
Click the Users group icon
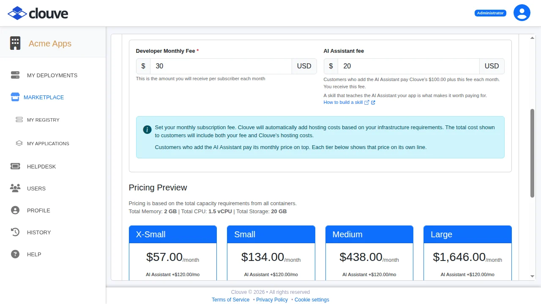tap(15, 188)
